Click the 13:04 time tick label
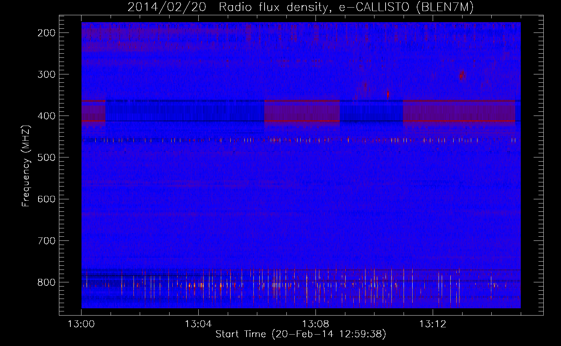561x346 pixels. (198, 324)
